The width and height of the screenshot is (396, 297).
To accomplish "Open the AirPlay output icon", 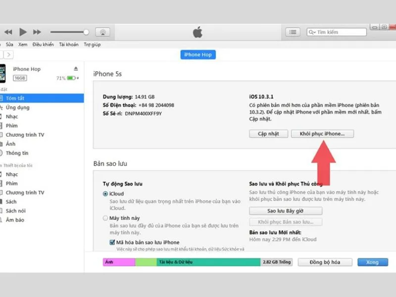I will (102, 32).
